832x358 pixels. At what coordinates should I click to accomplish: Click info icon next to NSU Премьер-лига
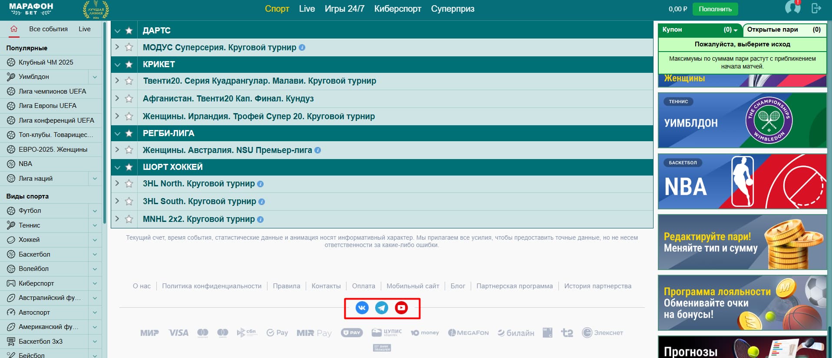(317, 150)
